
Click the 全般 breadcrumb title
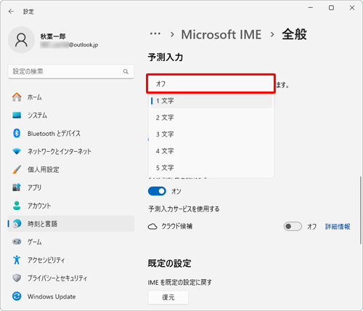tap(294, 34)
